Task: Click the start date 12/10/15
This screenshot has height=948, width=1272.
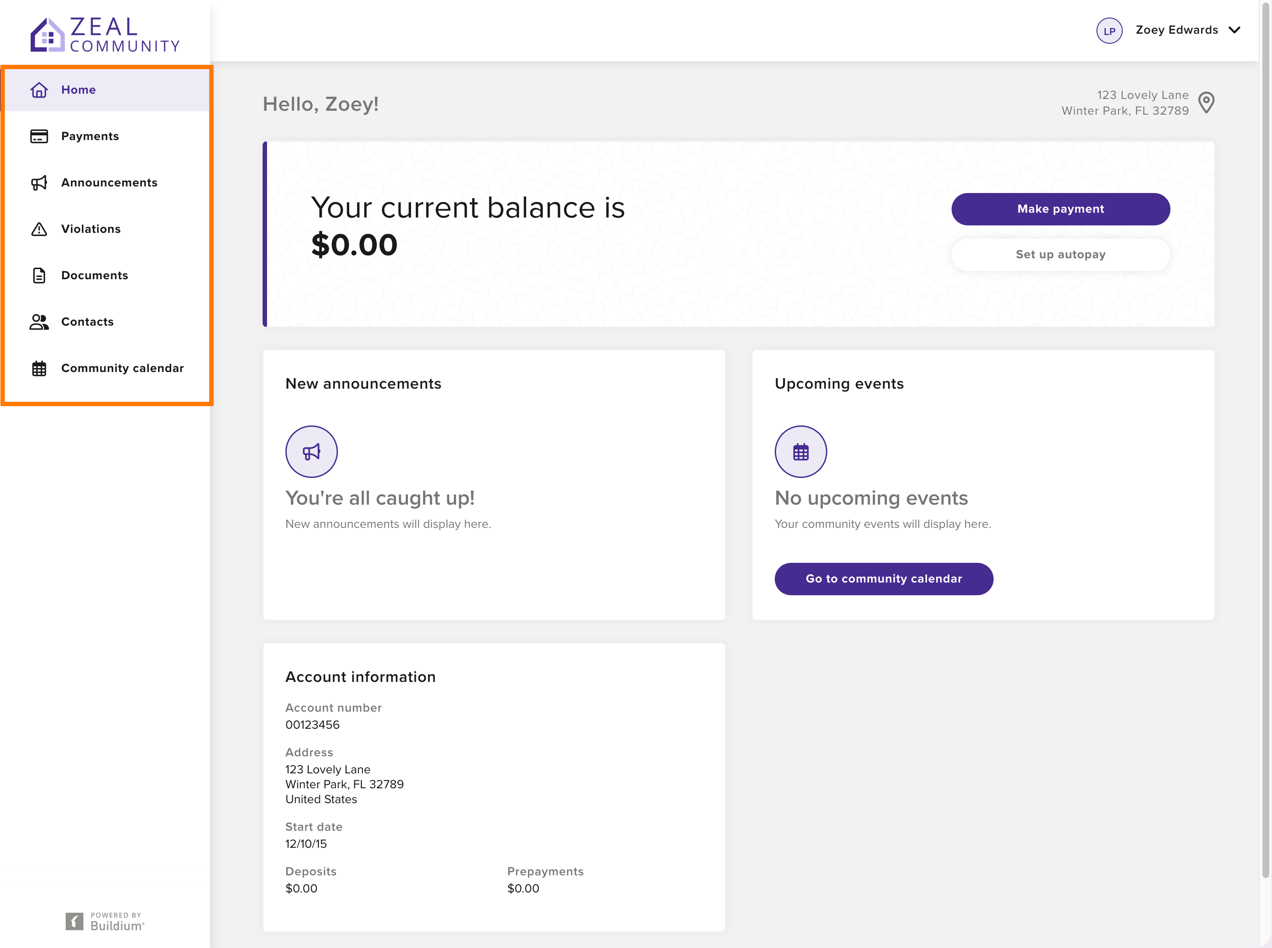Action: pyautogui.click(x=306, y=843)
